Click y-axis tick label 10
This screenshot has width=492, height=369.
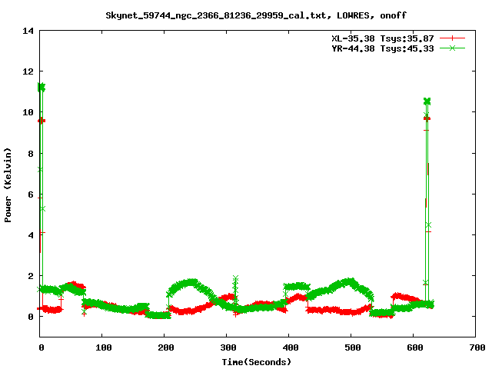pyautogui.click(x=28, y=112)
